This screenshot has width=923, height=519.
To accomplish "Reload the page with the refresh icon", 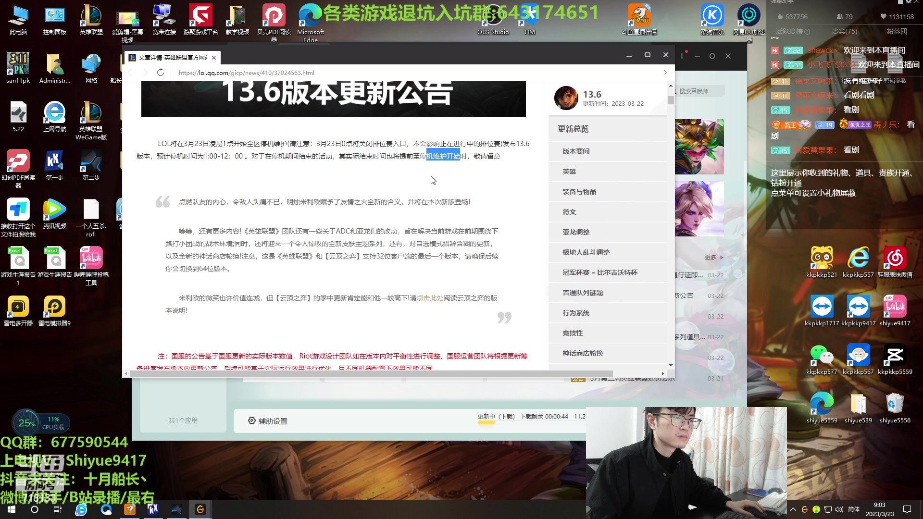I will 161,73.
